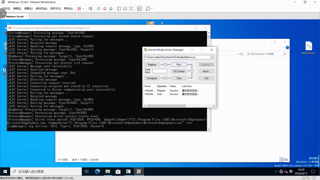Viewport: 320px width, 180px height.
Task: Click the right arrow of Driver Manager scrollbar
Action: click(x=214, y=106)
